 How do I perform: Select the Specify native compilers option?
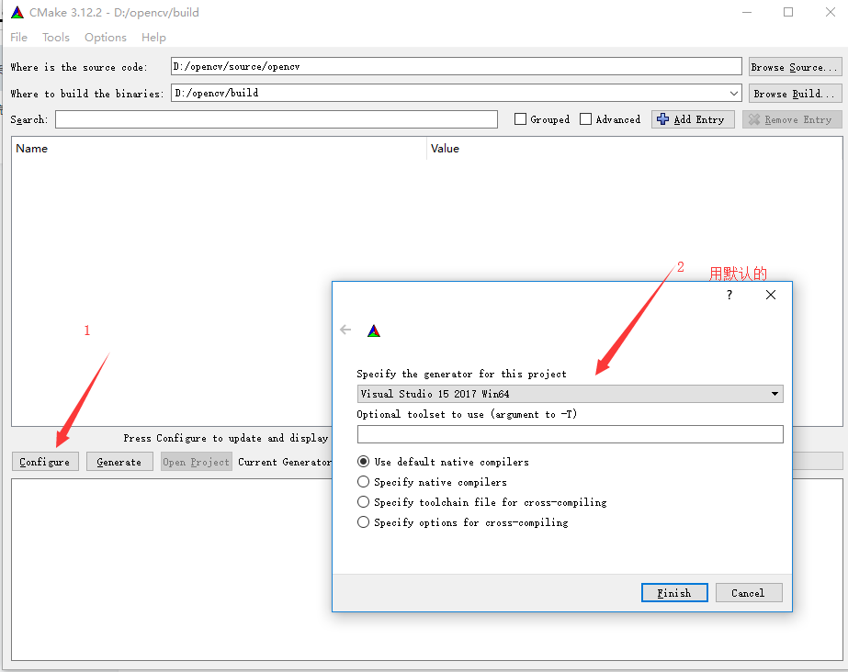pyautogui.click(x=363, y=482)
